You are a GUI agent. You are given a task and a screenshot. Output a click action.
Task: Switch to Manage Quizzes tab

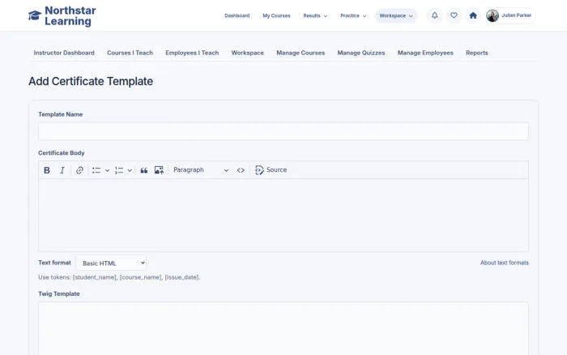pos(361,53)
